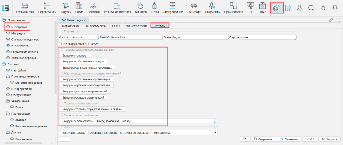This screenshot has width=343, height=145.
Task: Click the fullscreen expand icon
Action: 338,20
